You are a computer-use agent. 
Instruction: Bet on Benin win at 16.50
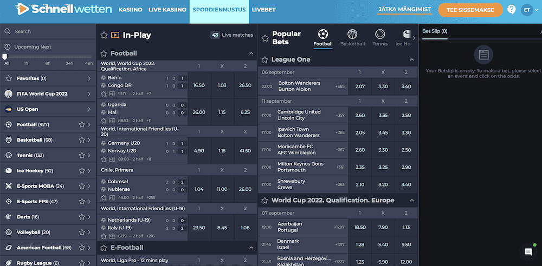coord(199,85)
